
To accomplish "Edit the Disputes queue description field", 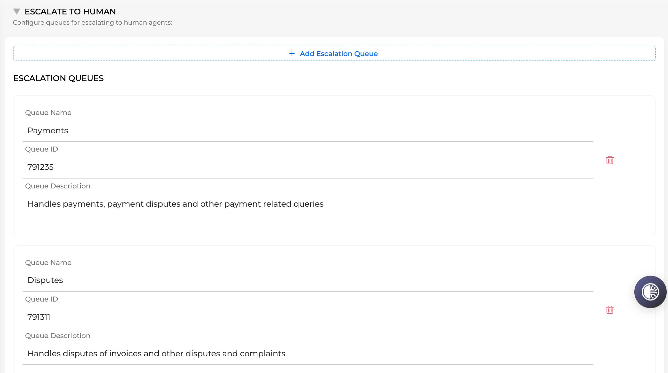I will pyautogui.click(x=308, y=354).
